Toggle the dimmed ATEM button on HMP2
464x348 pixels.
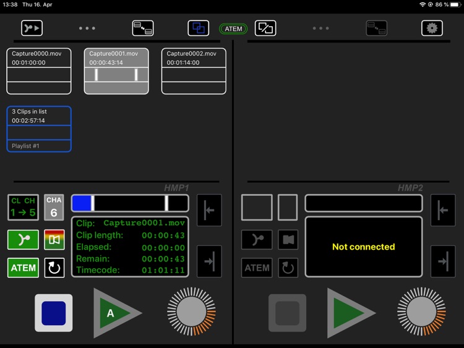click(257, 268)
